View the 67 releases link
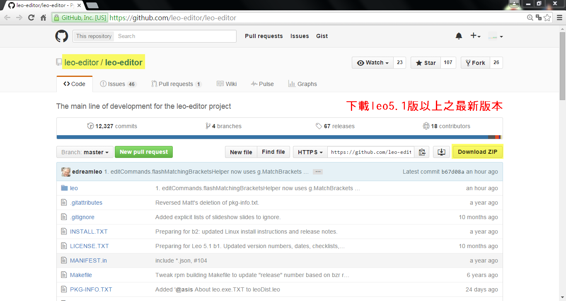 335,126
